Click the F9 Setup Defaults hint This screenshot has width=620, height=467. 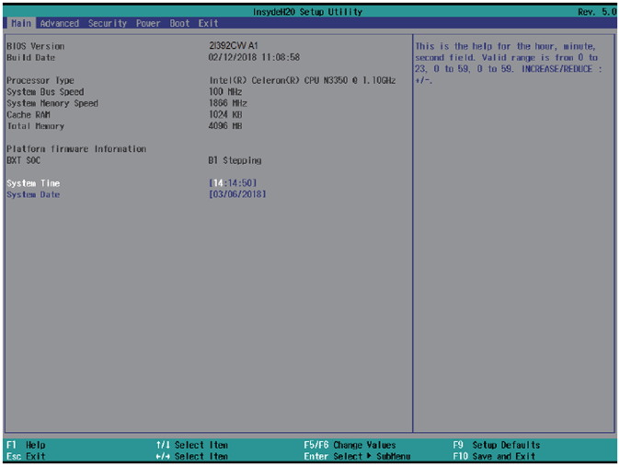(497, 445)
